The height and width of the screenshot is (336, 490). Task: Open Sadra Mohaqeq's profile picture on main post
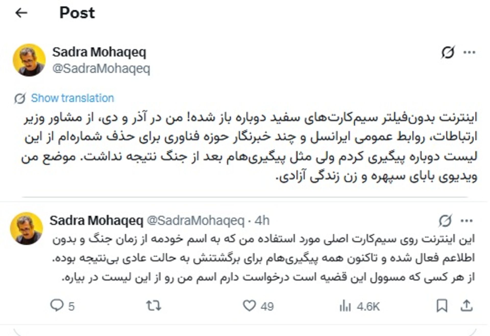tap(29, 60)
